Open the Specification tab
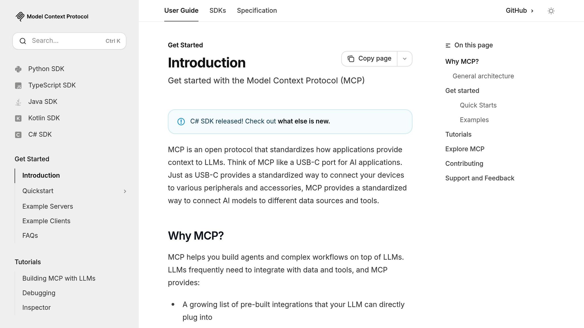Viewport: 584px width, 328px height. 257,11
